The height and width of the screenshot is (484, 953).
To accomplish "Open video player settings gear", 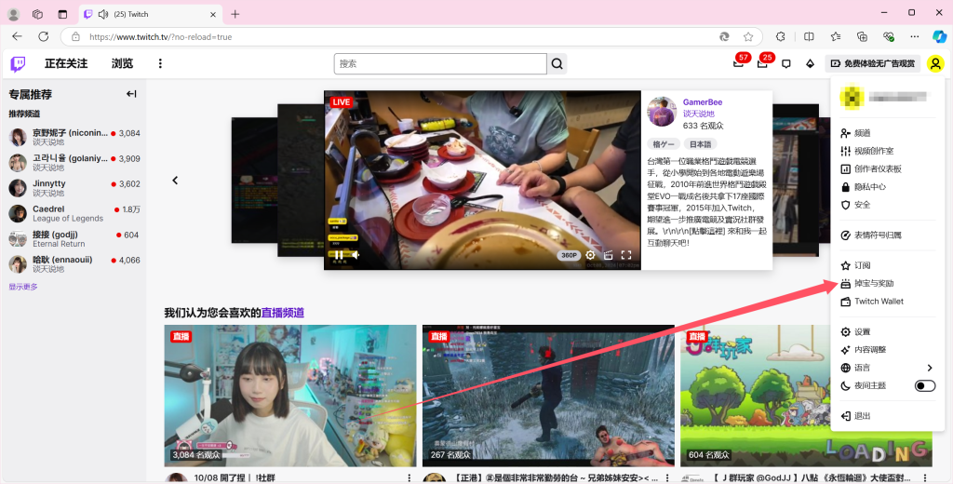I will (590, 255).
